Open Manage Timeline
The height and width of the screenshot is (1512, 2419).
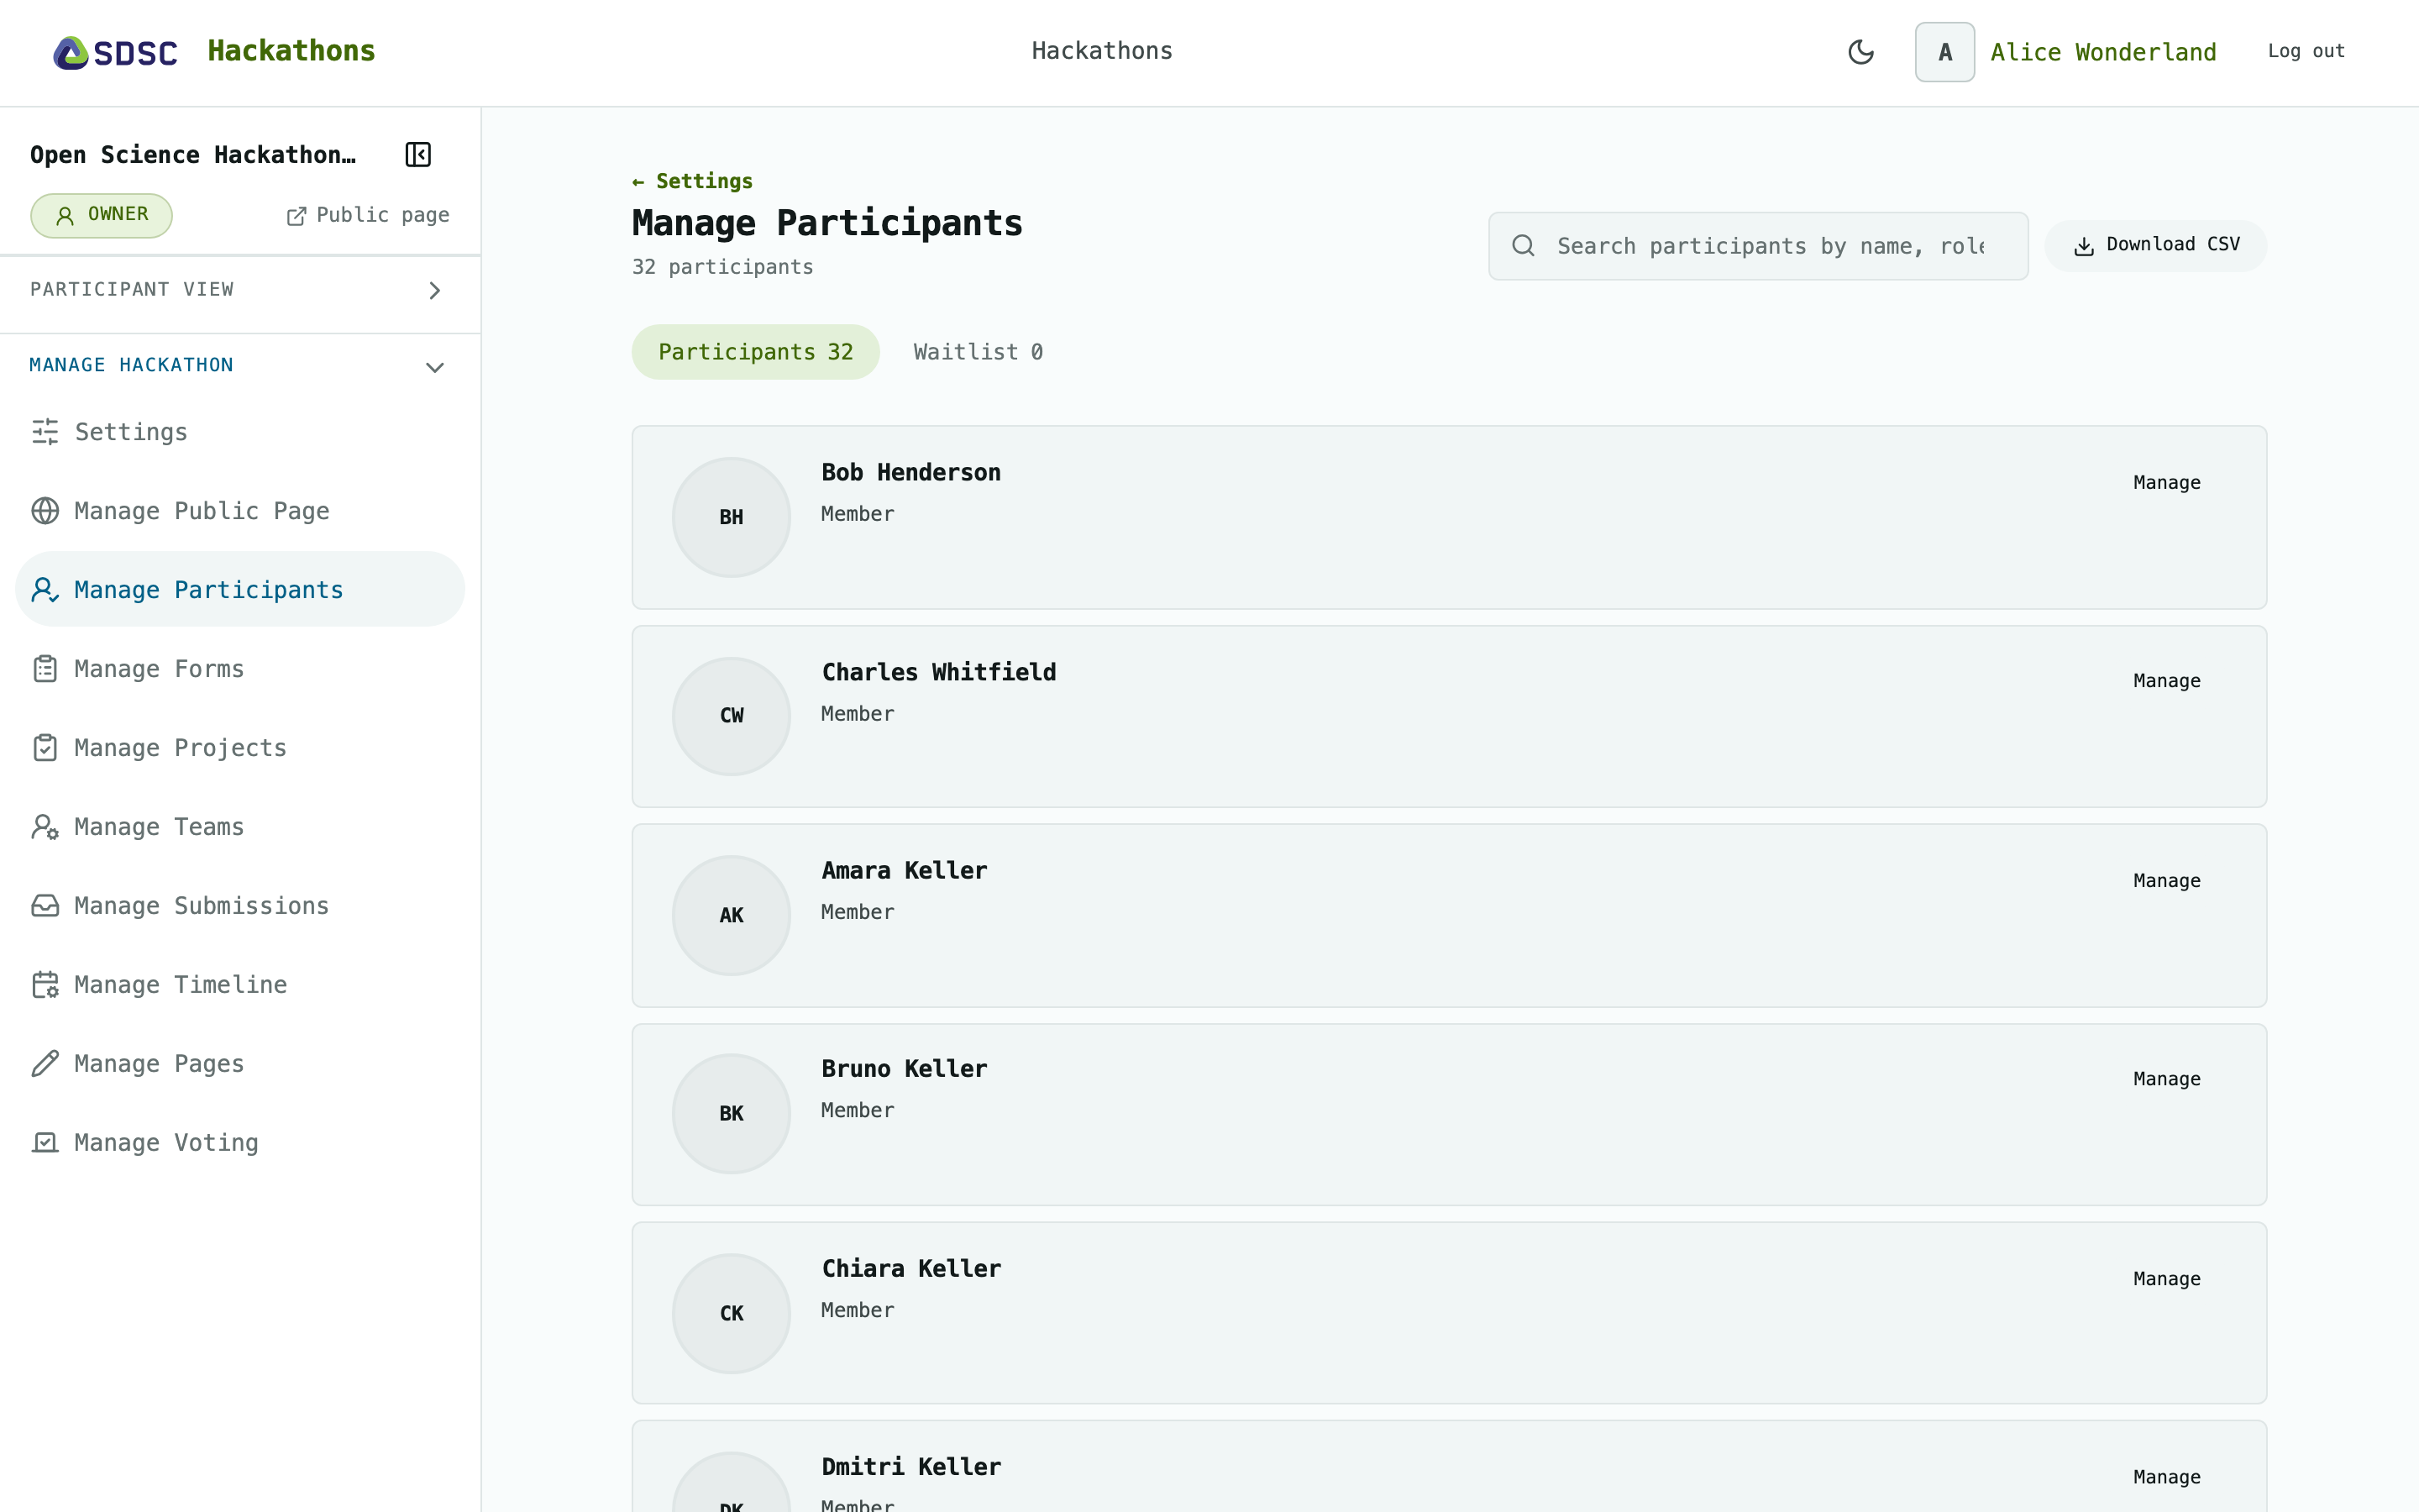(x=240, y=985)
